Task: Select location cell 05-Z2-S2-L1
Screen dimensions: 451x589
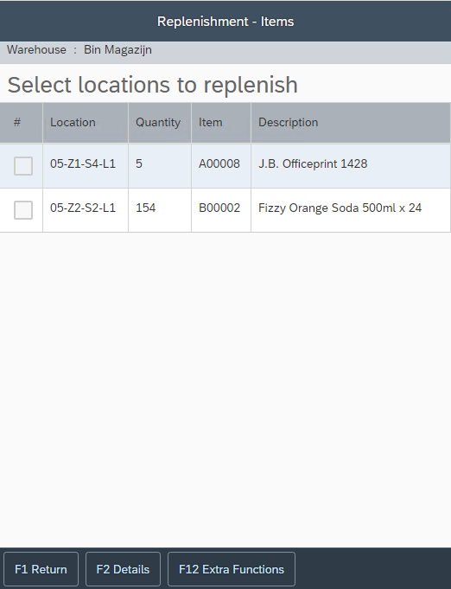Action: click(86, 210)
